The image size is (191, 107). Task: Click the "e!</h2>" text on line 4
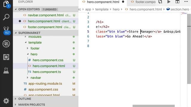103,27
